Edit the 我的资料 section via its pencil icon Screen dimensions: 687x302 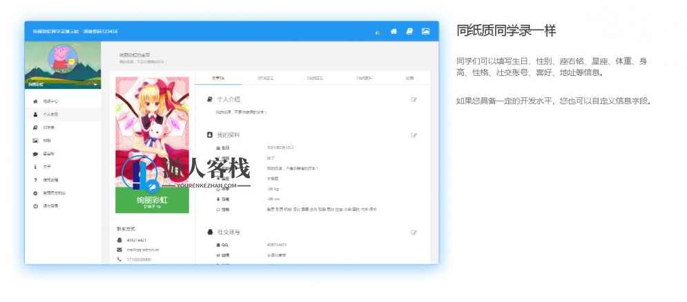pyautogui.click(x=414, y=135)
